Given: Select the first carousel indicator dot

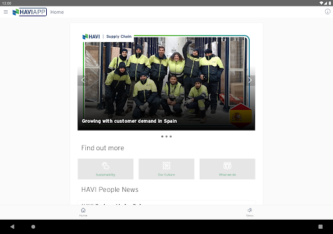Looking at the screenshot, I should click(x=162, y=136).
